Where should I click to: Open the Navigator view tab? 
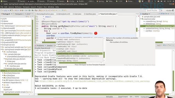point(18,14)
